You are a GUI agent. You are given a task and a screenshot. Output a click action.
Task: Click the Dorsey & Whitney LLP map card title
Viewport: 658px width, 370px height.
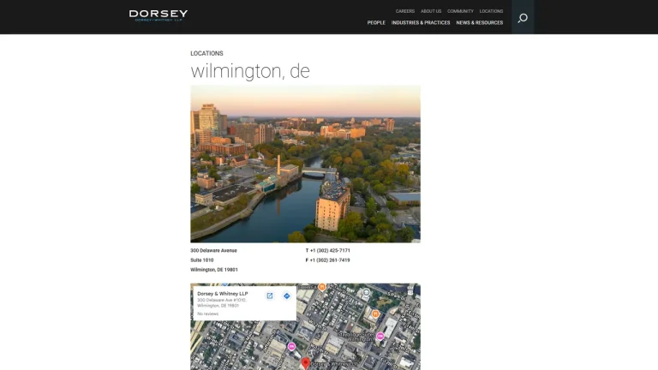point(223,294)
